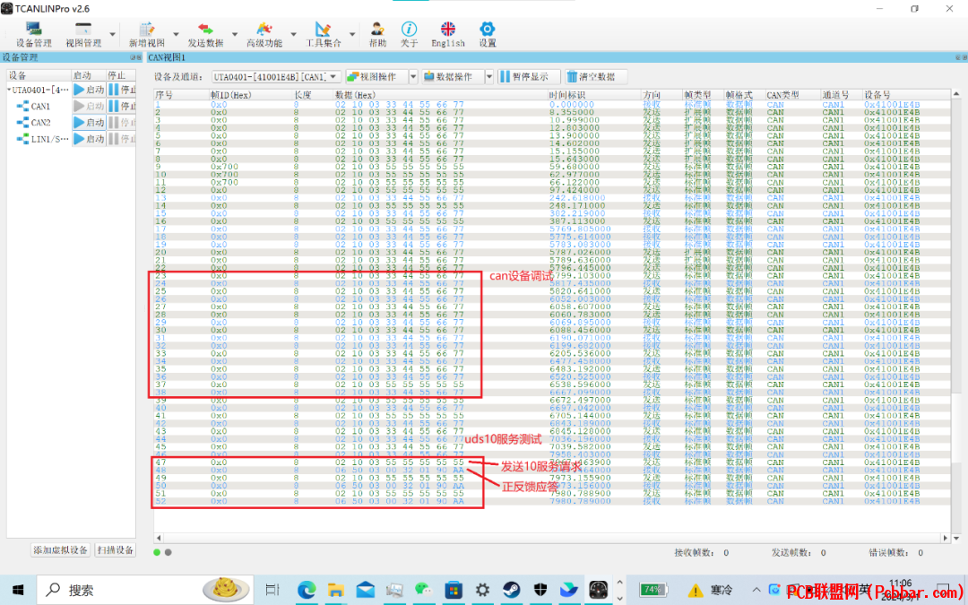Click 暂停显示 to pause display
968x605 pixels.
tap(529, 76)
